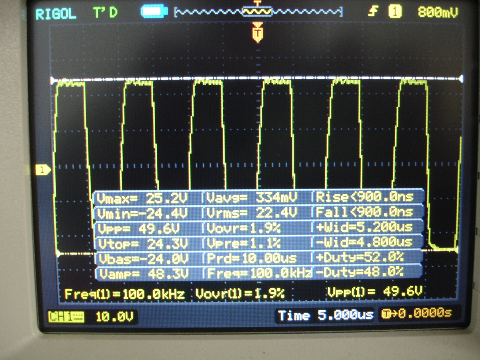Click the blue battery icon
480x360 pixels.
point(154,11)
